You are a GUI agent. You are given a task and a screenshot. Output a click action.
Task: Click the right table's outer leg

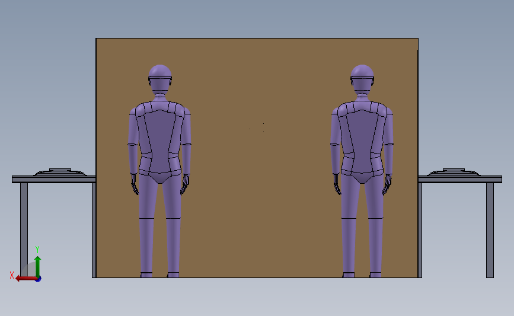(x=490, y=230)
